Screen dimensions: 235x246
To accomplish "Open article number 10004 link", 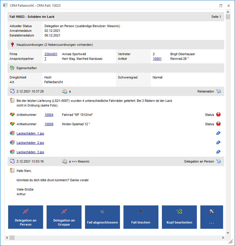I will 49,115.
